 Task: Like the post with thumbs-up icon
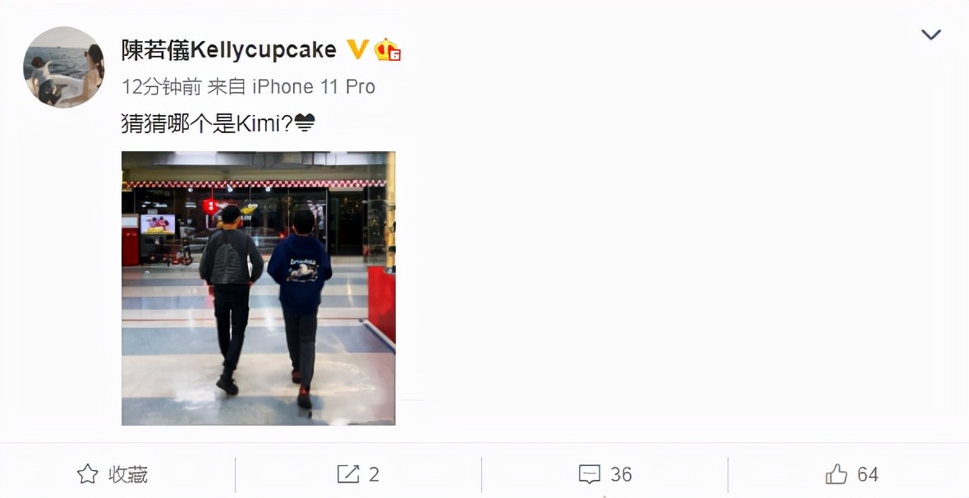[837, 474]
